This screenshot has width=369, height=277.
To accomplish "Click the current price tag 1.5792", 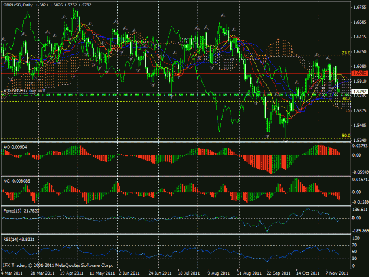I will 360,92.
